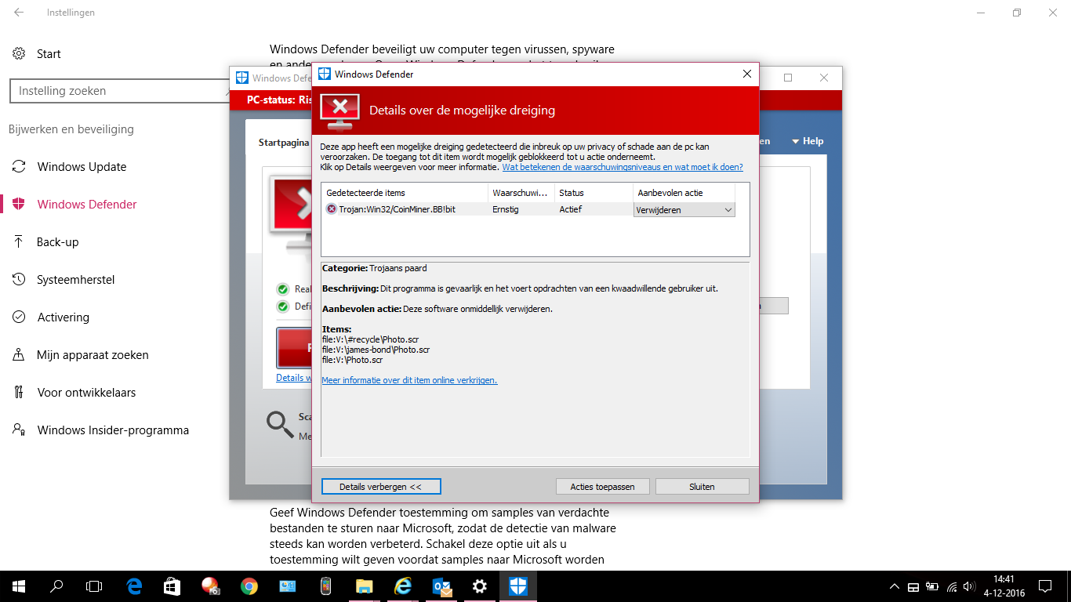Screen dimensions: 1071x602
Task: Click the Windows Defender shield icon in dialog title bar
Action: tap(324, 74)
